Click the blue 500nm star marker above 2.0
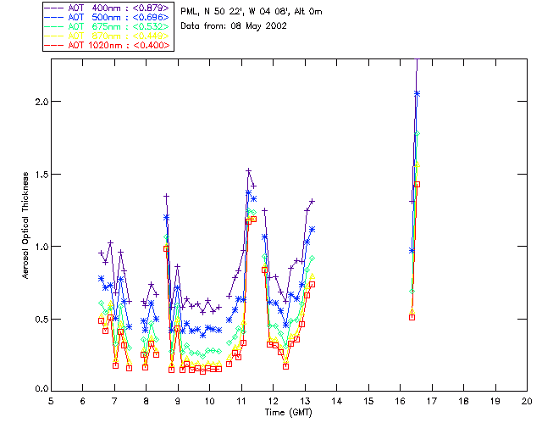 (417, 93)
